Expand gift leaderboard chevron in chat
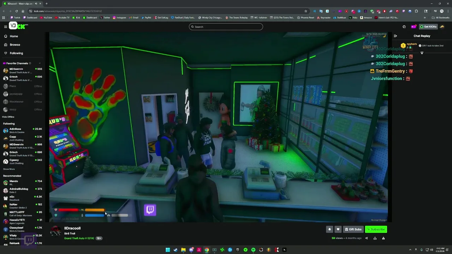This screenshot has width=452, height=254. coord(422,53)
